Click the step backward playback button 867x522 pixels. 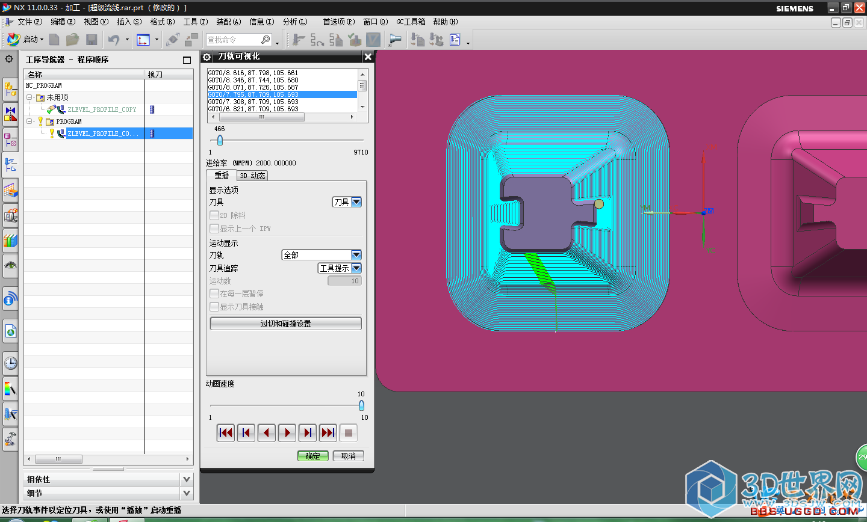246,432
